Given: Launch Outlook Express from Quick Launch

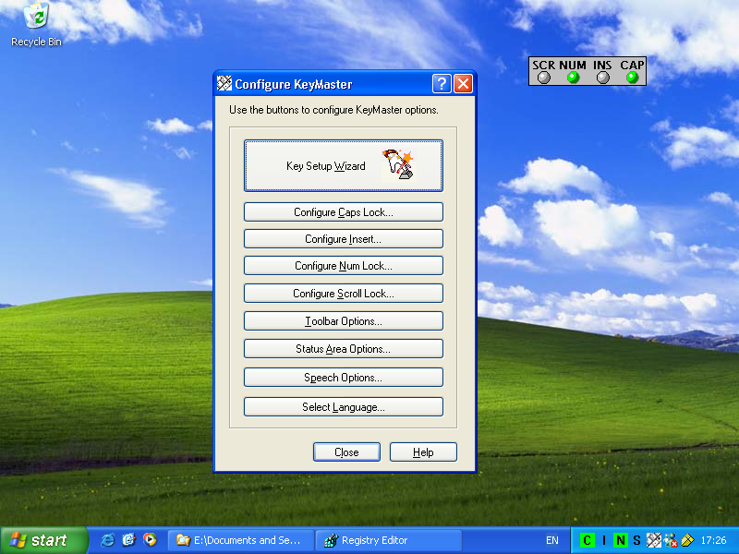Looking at the screenshot, I should [128, 540].
